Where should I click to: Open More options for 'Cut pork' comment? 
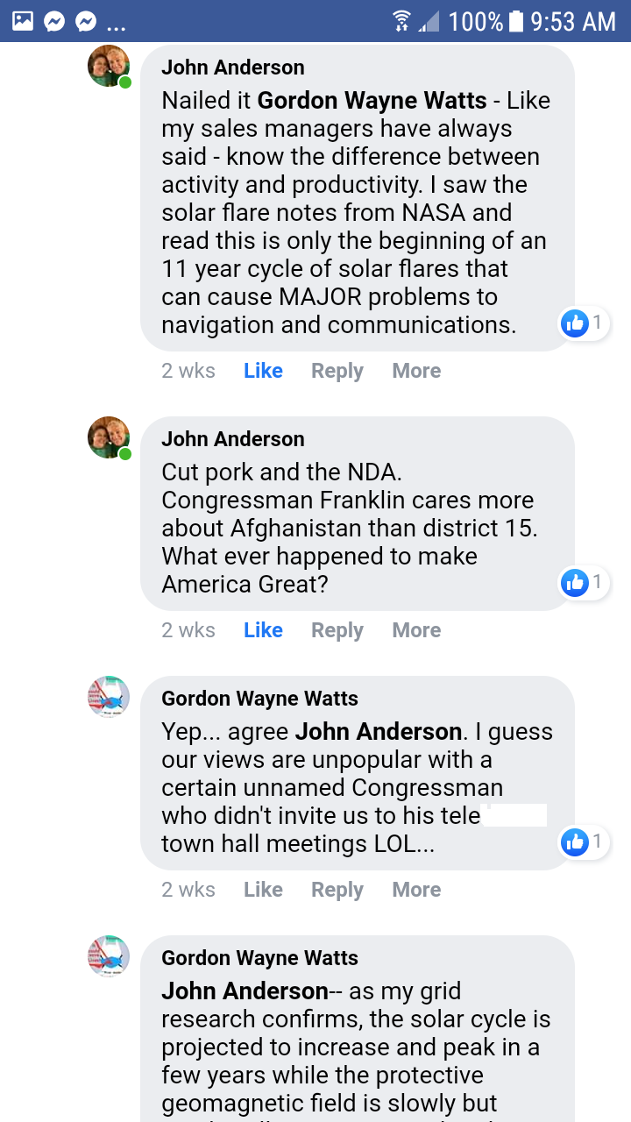click(x=416, y=630)
